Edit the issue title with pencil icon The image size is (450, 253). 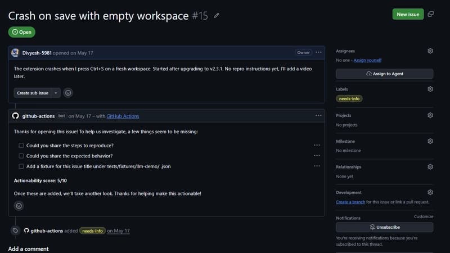[x=217, y=16]
